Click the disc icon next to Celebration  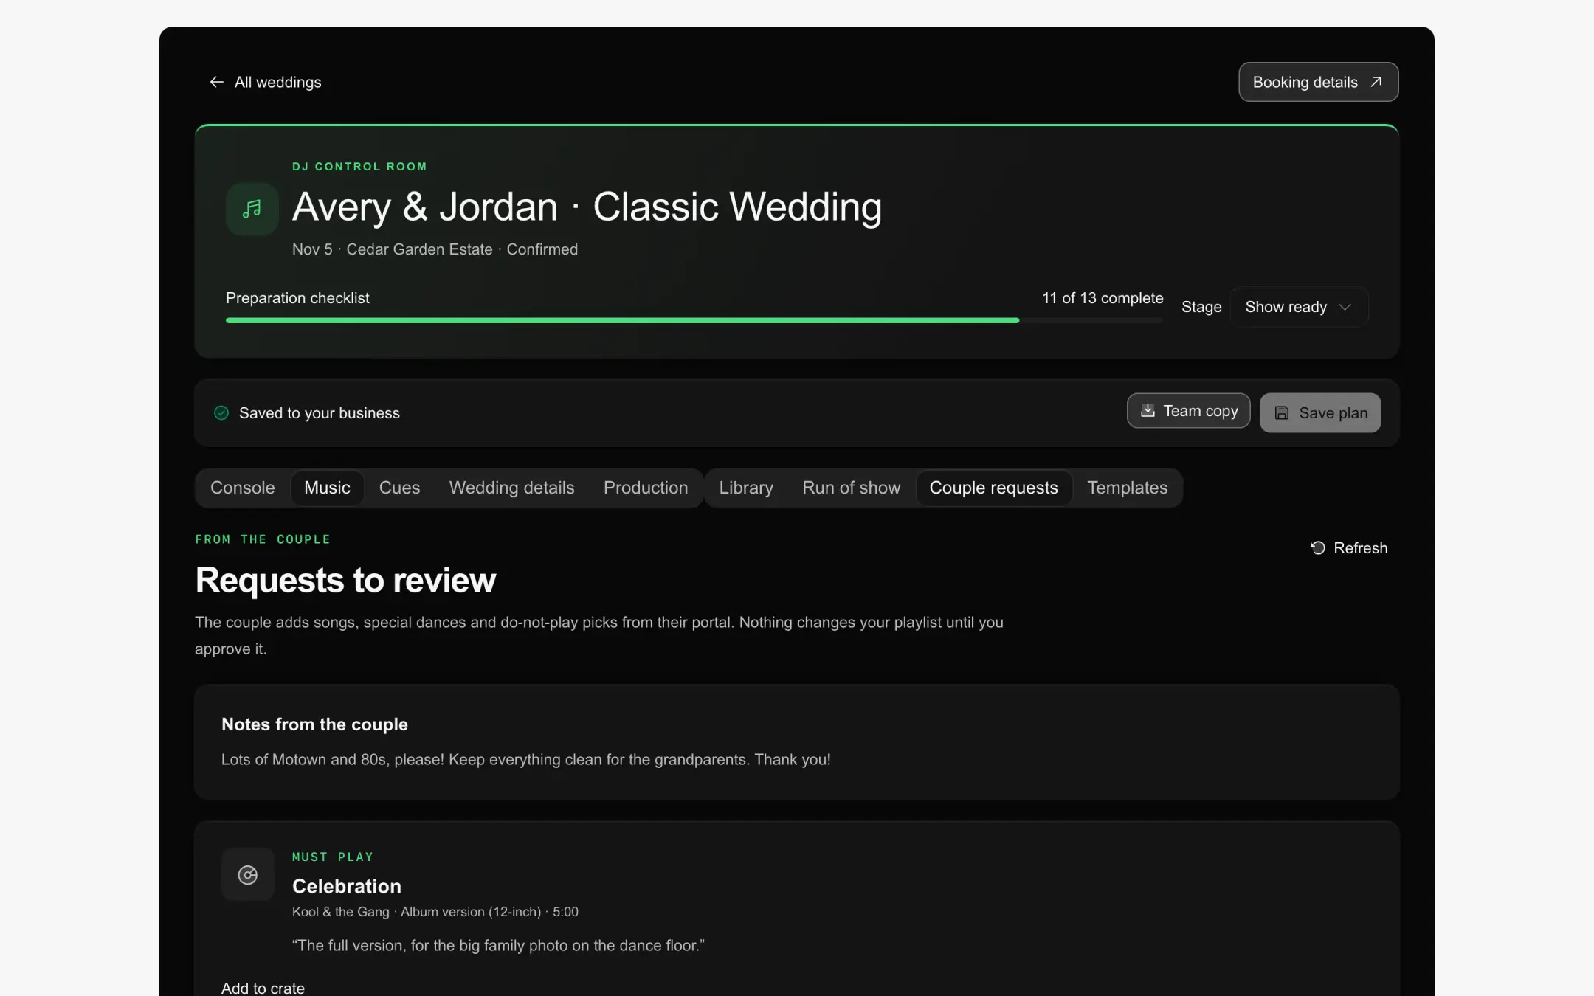(x=248, y=875)
